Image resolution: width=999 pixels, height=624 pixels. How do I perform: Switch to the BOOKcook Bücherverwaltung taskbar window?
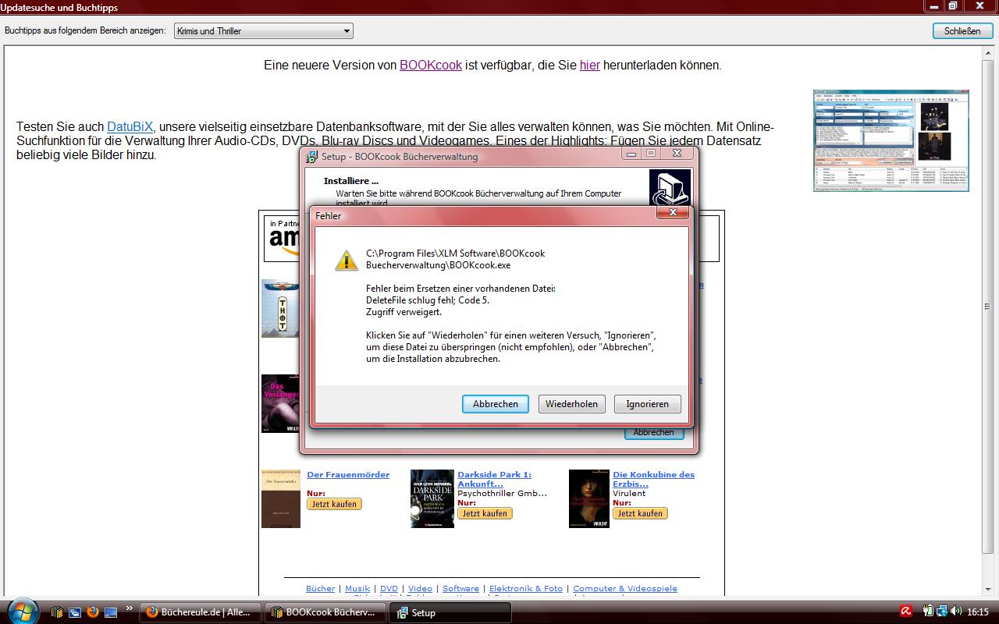click(325, 612)
